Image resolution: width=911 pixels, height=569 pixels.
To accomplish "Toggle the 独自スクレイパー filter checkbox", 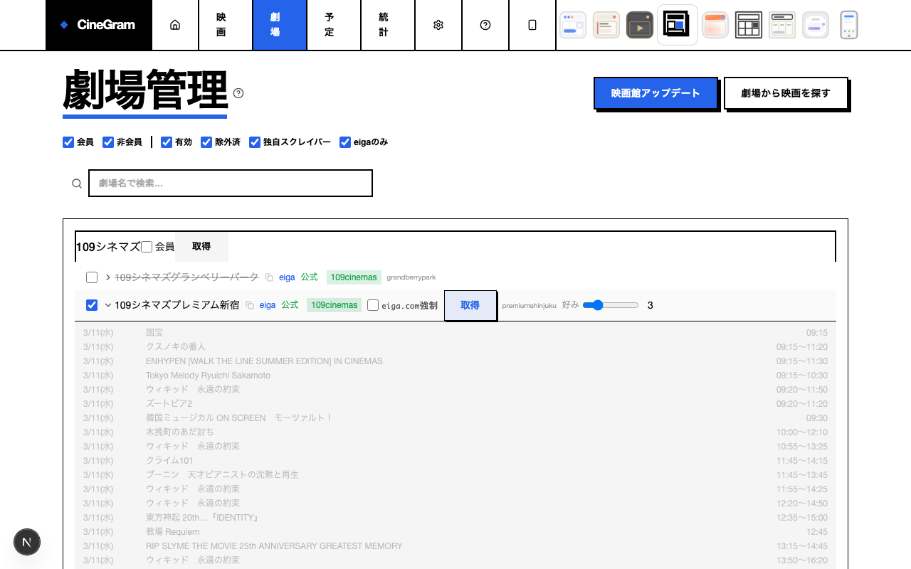I will (255, 142).
